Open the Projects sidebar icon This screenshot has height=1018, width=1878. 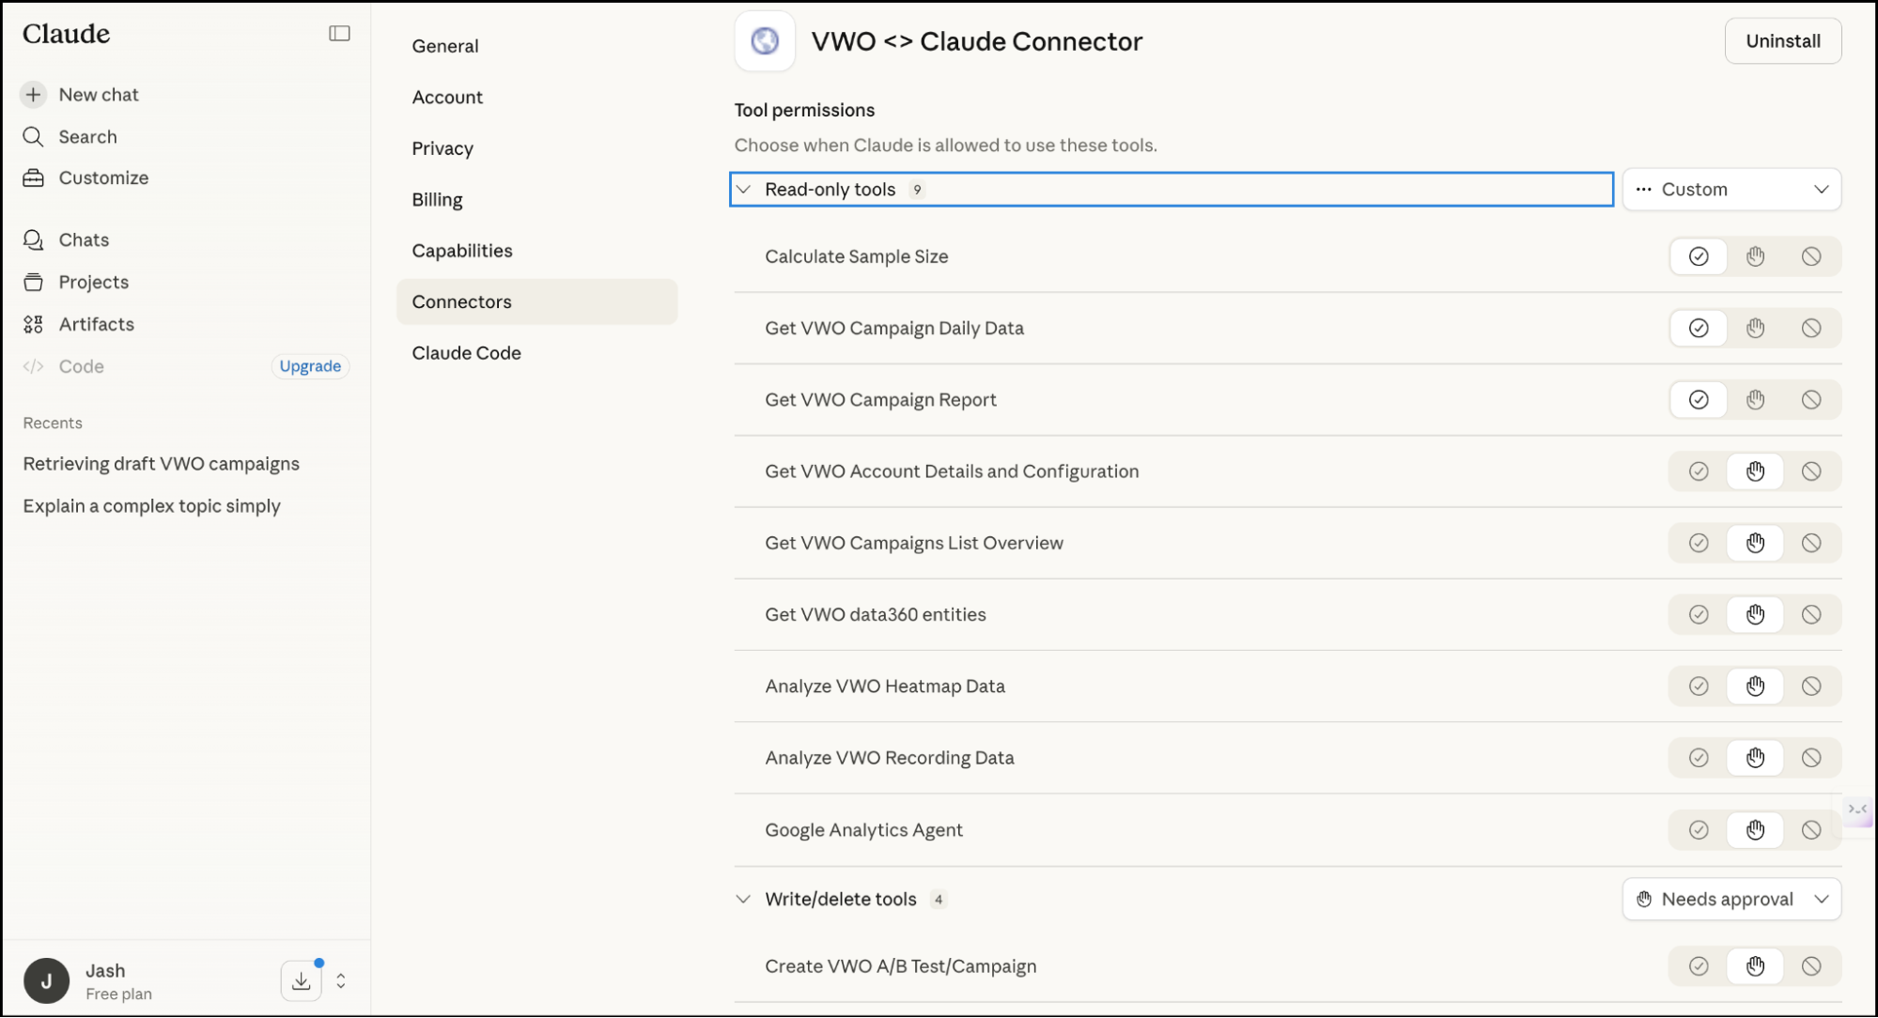point(33,282)
